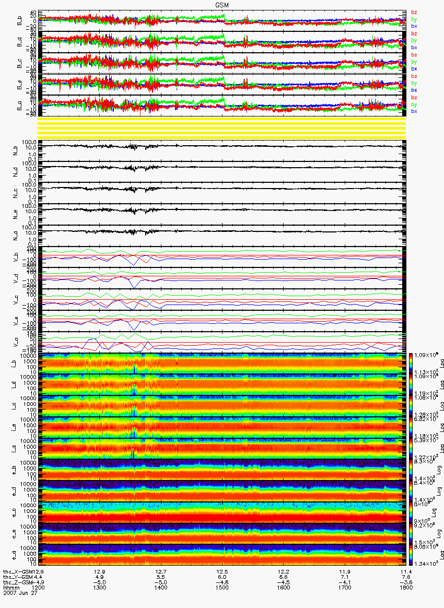Click the bz legend entry beside B_e

(414, 76)
